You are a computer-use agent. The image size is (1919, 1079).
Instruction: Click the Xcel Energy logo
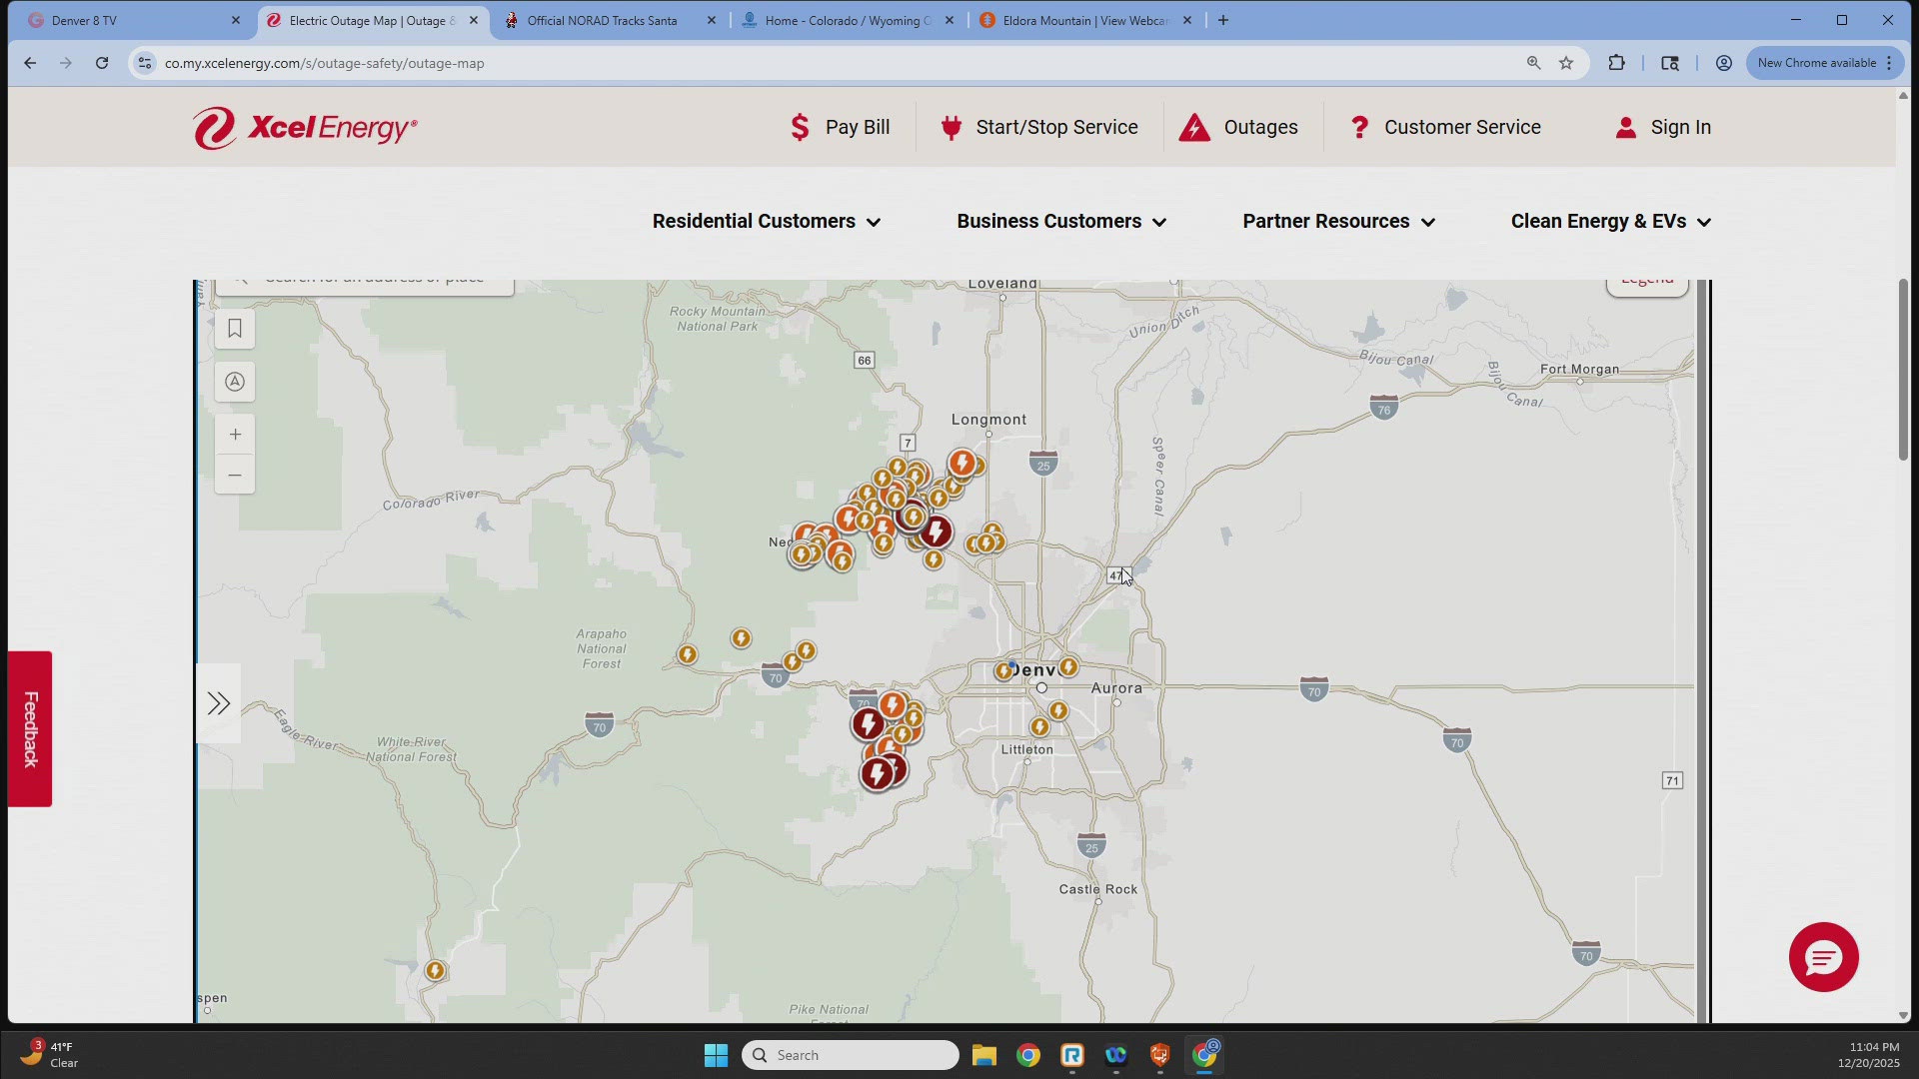305,127
